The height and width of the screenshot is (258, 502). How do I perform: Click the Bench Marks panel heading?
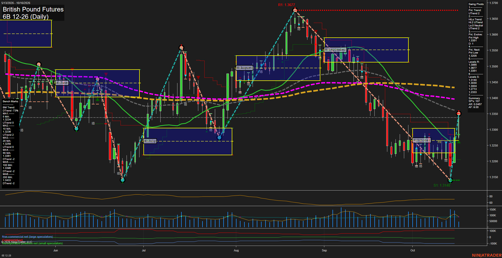(x=11, y=101)
